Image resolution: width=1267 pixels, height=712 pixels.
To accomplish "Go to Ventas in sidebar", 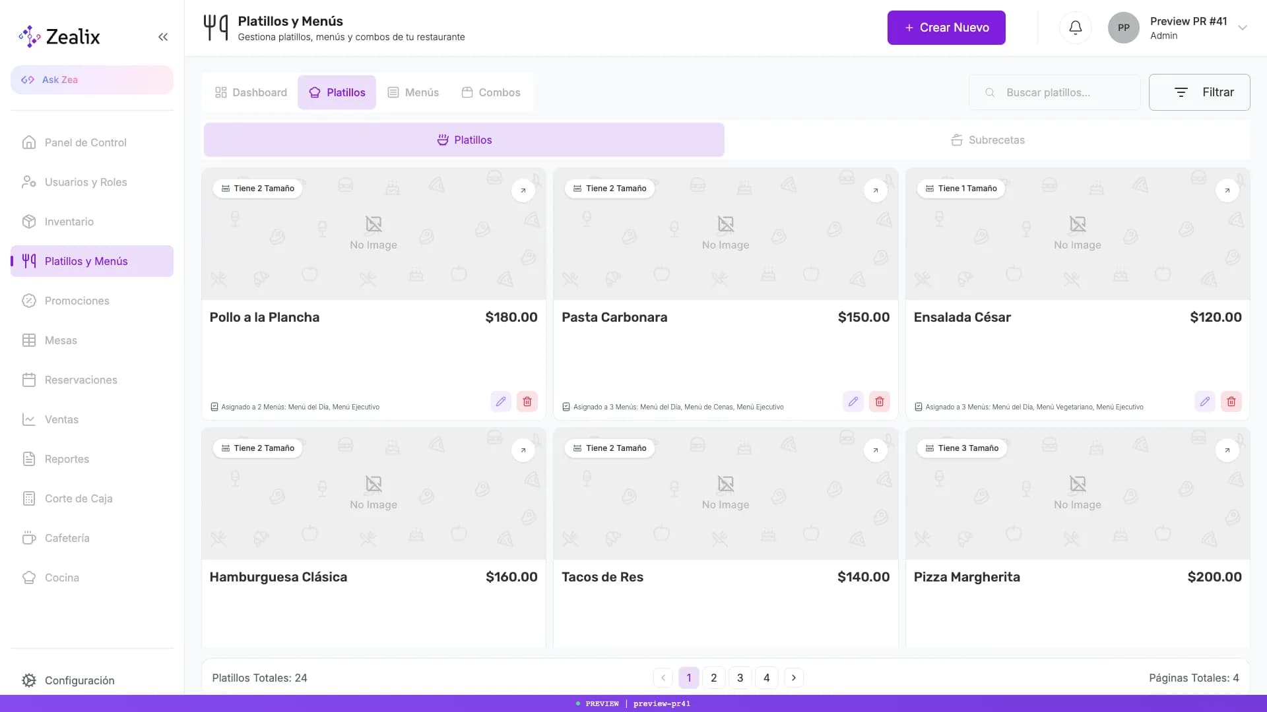I will pyautogui.click(x=92, y=419).
